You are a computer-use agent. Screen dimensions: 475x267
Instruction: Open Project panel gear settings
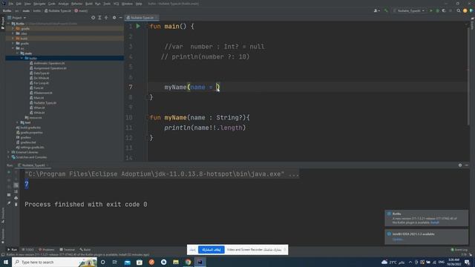tap(114, 18)
